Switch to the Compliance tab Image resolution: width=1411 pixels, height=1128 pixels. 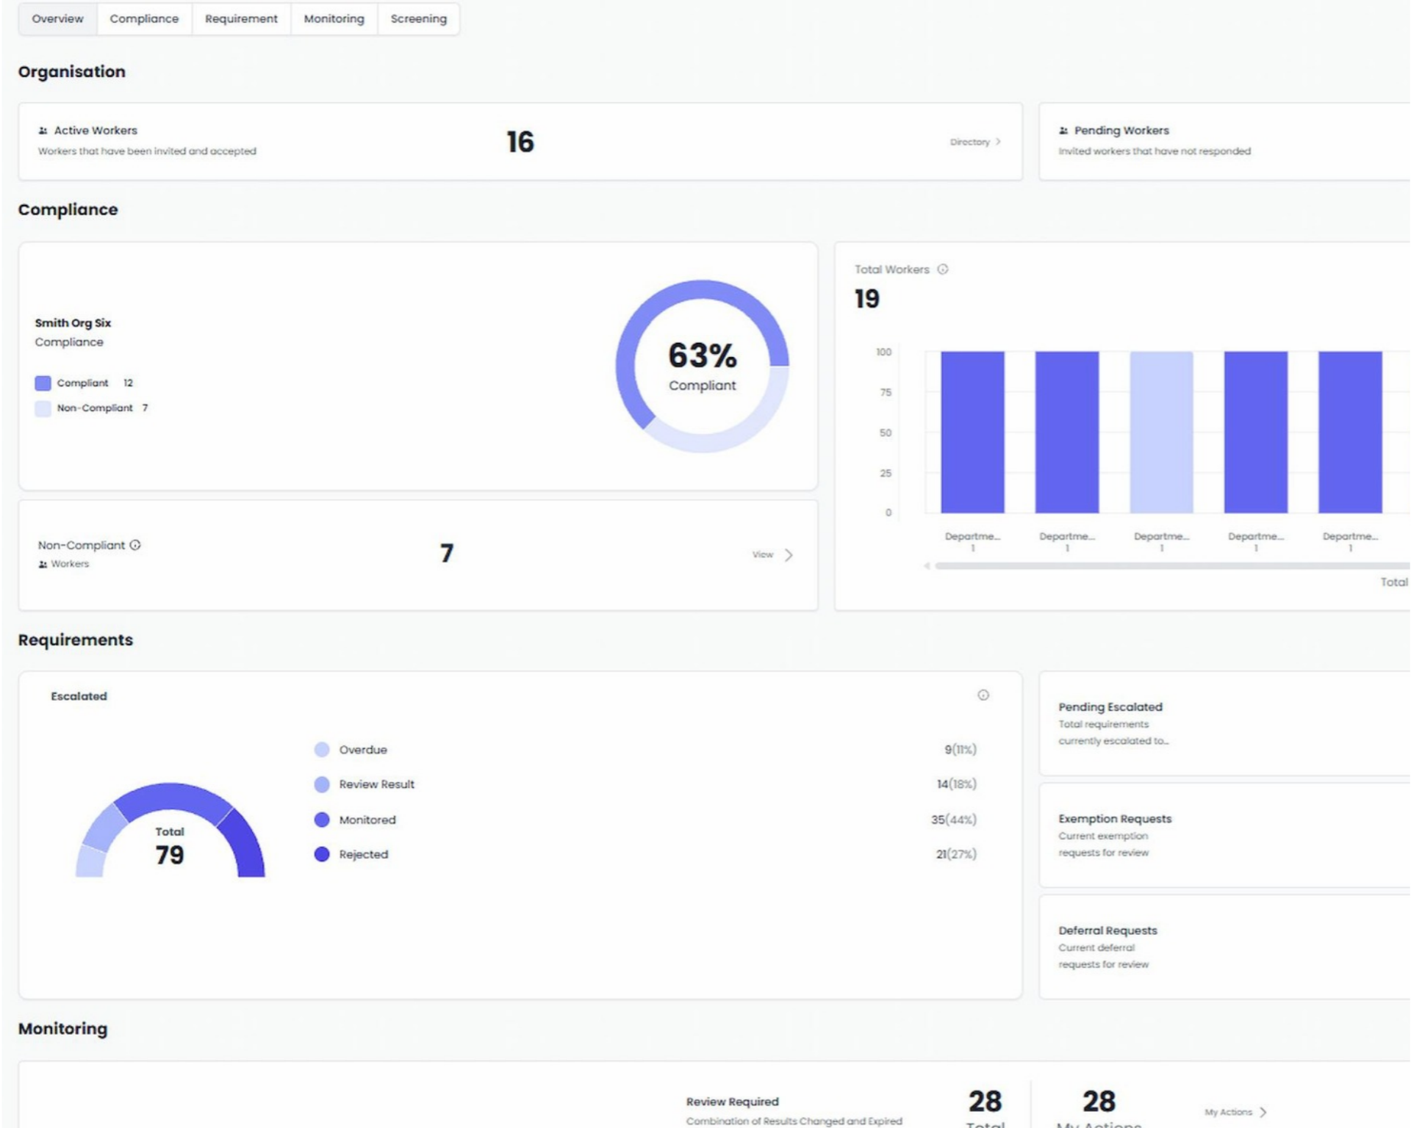(x=144, y=18)
